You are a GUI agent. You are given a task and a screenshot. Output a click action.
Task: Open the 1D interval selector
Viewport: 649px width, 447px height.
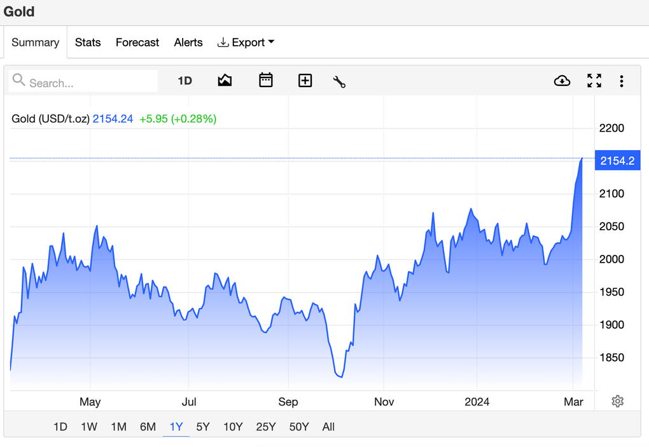pyautogui.click(x=185, y=81)
